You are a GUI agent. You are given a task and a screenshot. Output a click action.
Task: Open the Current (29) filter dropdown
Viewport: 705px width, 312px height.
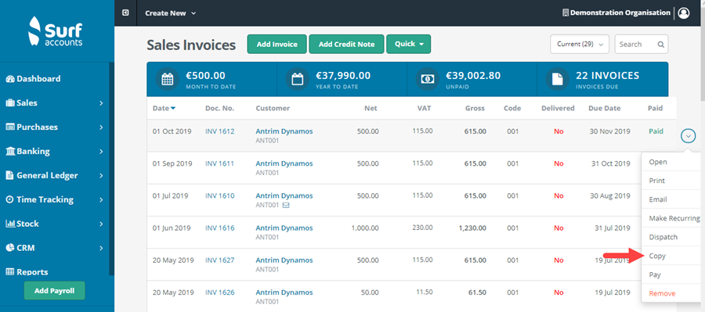pos(580,44)
